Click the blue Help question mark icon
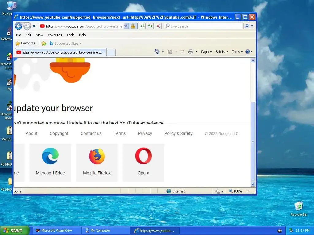314x235 pixels. click(248, 52)
